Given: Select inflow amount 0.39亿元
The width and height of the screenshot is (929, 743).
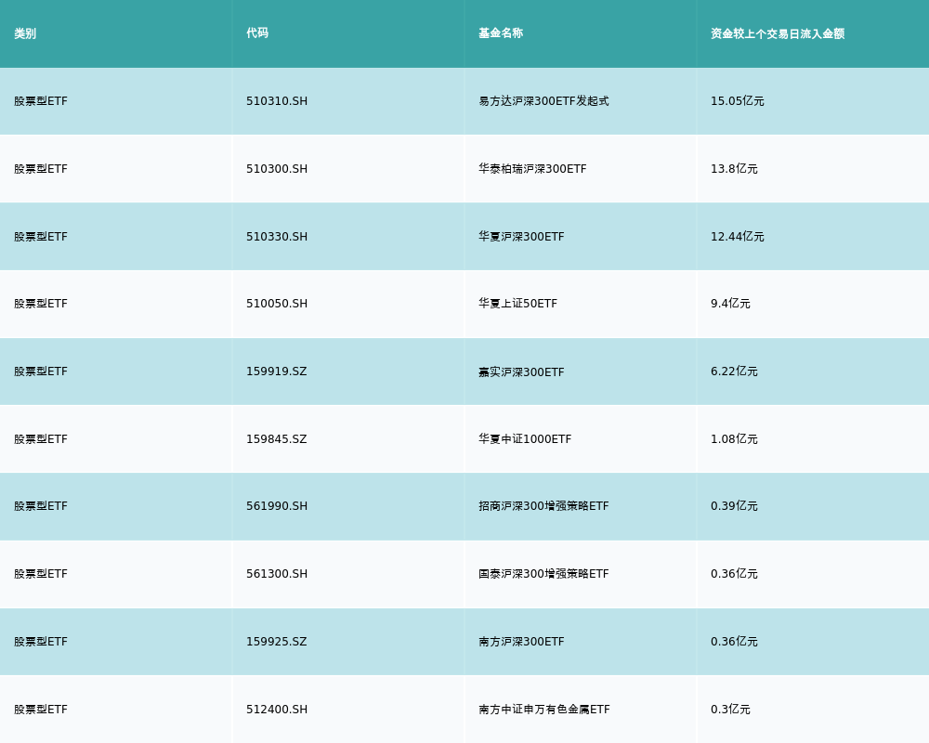Looking at the screenshot, I should pos(734,506).
